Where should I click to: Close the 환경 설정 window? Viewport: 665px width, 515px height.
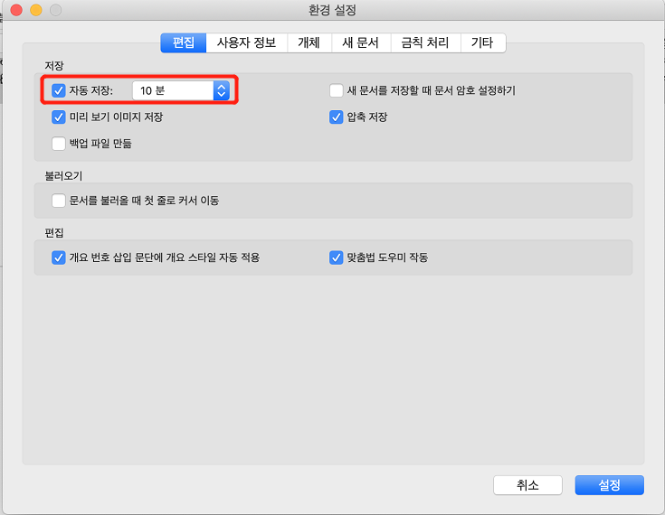click(16, 10)
